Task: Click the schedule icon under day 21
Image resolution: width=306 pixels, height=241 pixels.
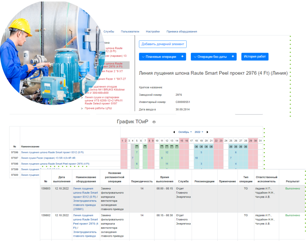Action: tap(211, 147)
